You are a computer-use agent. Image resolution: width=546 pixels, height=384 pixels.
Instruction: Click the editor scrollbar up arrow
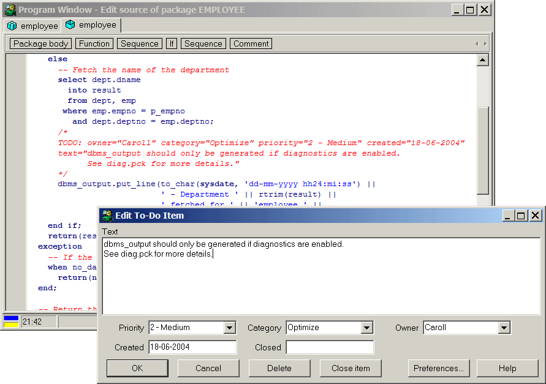point(483,60)
